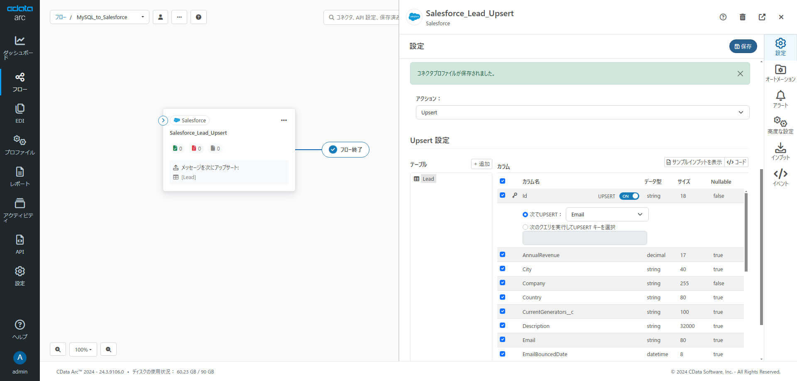Open the EDI section icon
797x381 pixels.
coord(20,113)
